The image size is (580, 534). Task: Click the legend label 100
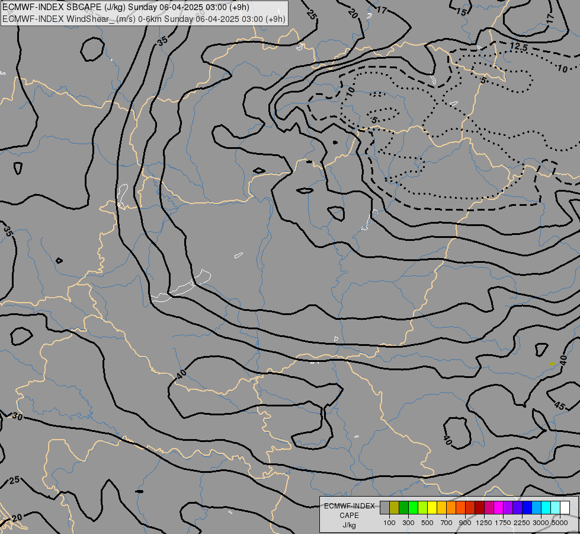coord(389,523)
